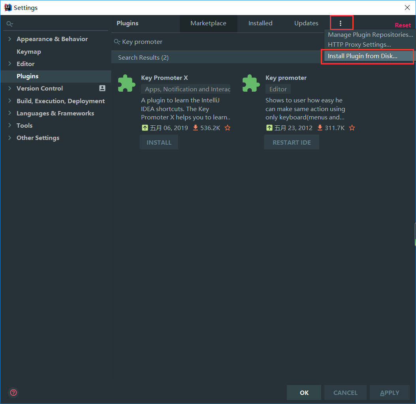Screen dimensions: 416x404
Task: Expand the Version Control arrow
Action: pos(10,88)
